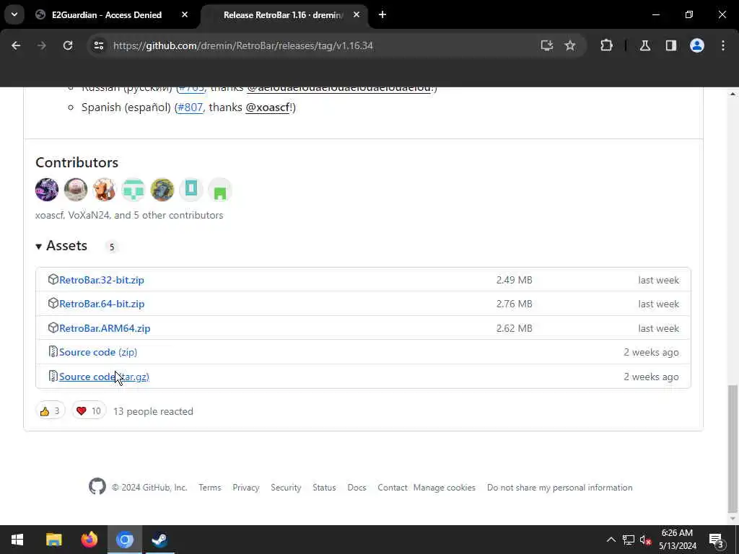
Task: Open Steam from the taskbar
Action: [x=159, y=540]
